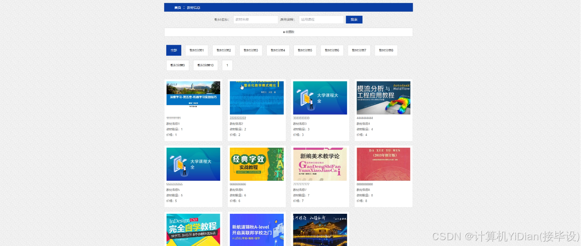Switch to category 教材分类6

(x=332, y=50)
